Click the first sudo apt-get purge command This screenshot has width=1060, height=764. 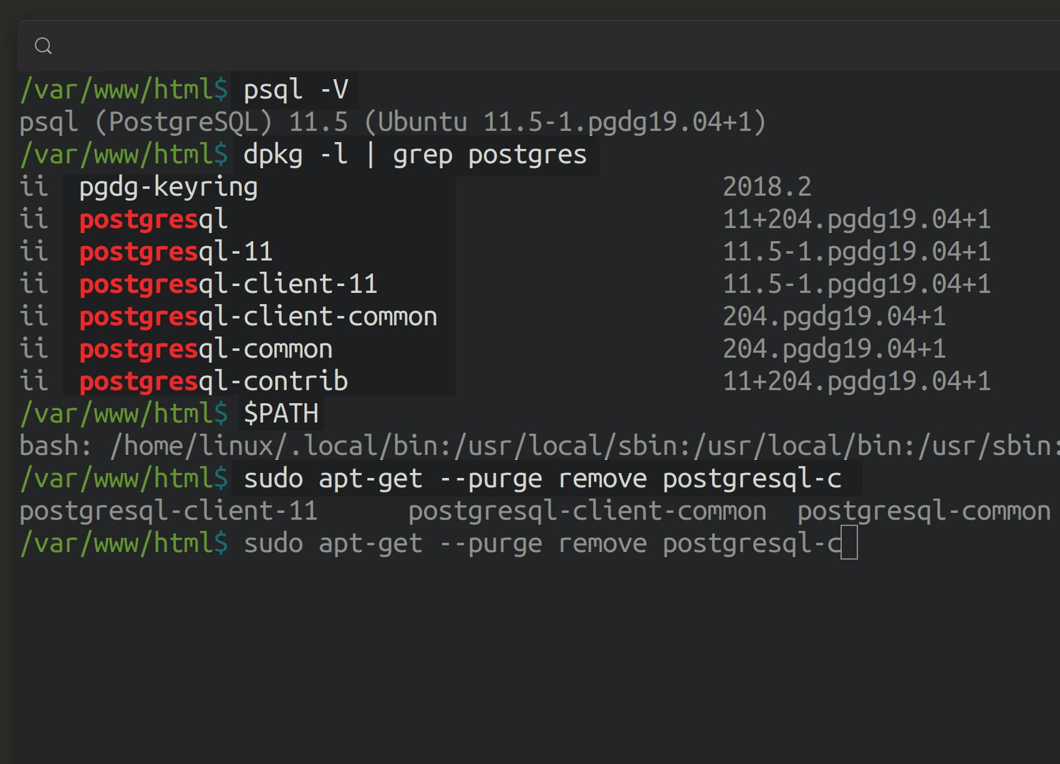(542, 479)
